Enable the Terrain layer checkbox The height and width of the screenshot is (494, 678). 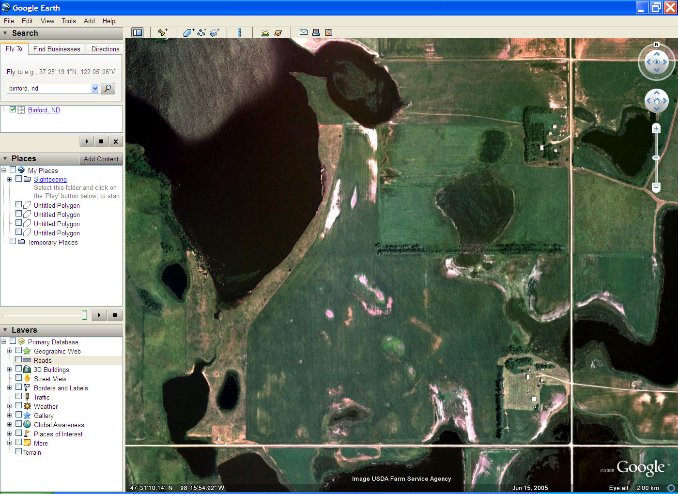19,452
